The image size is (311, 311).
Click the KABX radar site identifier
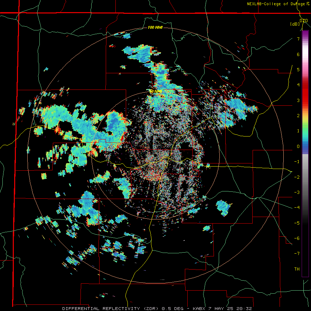point(199,309)
